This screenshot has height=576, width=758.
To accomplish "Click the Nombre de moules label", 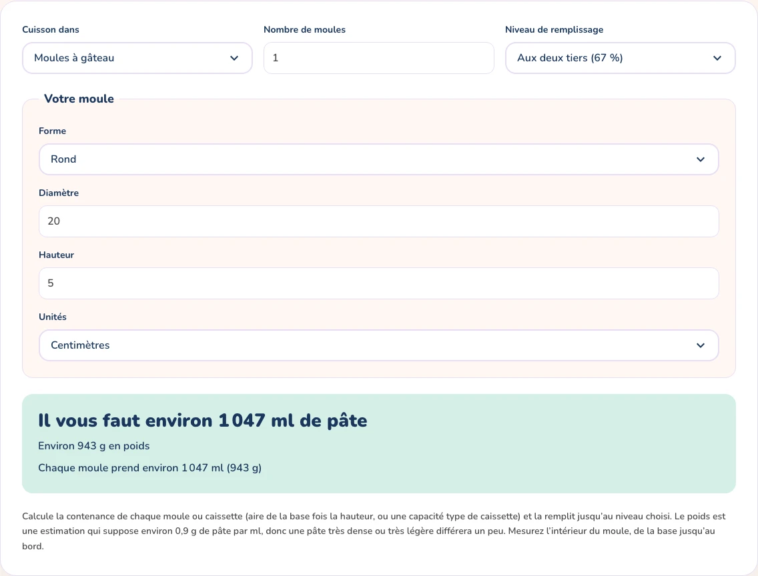I will (304, 29).
